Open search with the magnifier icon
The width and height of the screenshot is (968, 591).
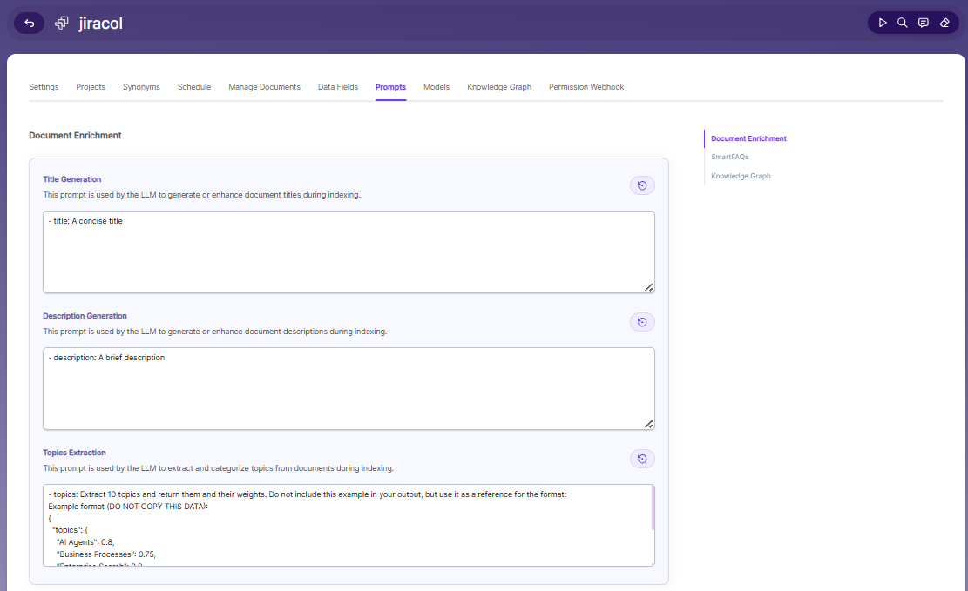tap(903, 23)
